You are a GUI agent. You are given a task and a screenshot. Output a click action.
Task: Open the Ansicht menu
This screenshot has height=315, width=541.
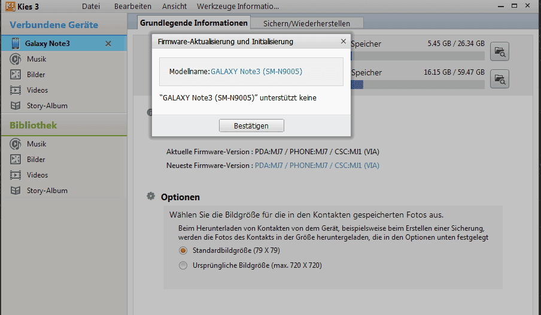[174, 6]
